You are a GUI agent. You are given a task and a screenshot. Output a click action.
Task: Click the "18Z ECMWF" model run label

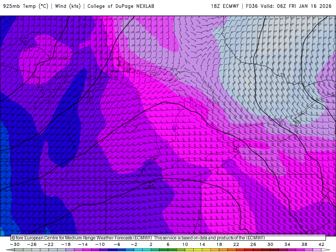click(225, 6)
